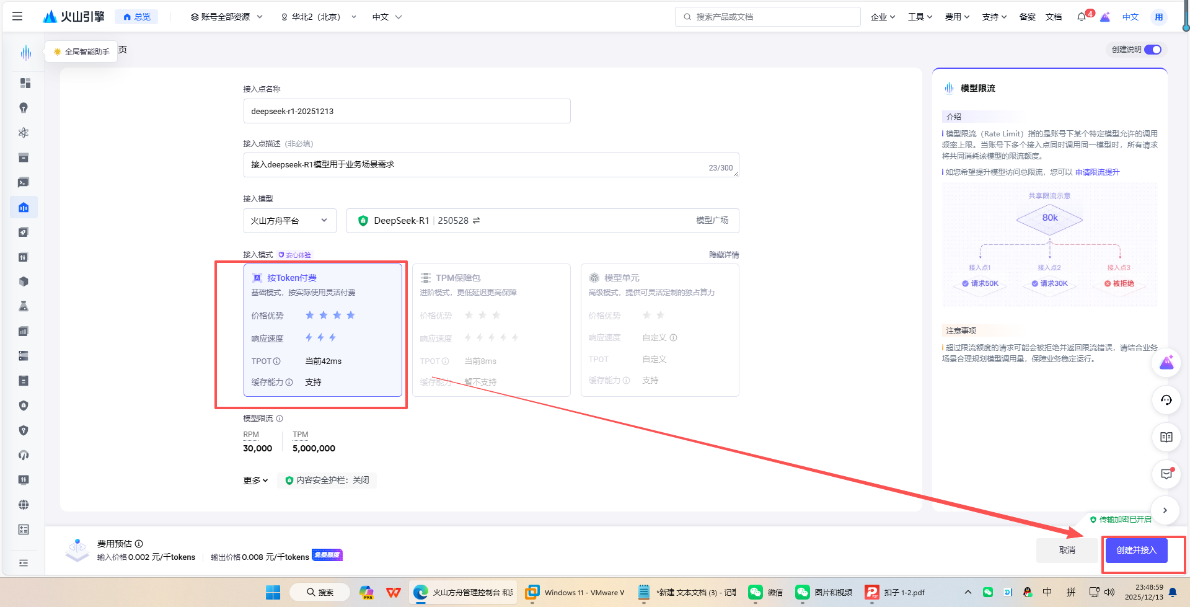Image resolution: width=1190 pixels, height=607 pixels.
Task: Open the server stack sidebar icon
Action: pos(24,356)
